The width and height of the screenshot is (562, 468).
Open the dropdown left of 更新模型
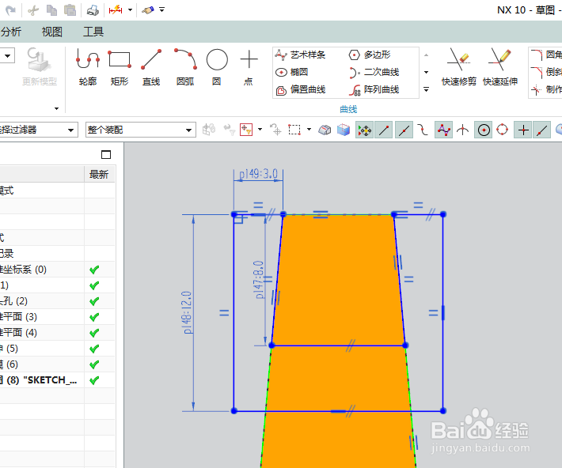[x=7, y=56]
